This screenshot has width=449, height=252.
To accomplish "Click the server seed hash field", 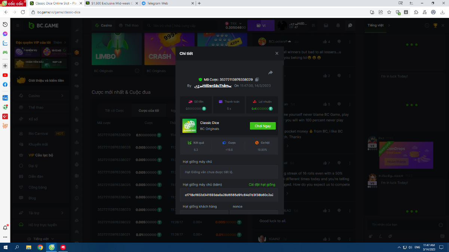I will 229,195.
